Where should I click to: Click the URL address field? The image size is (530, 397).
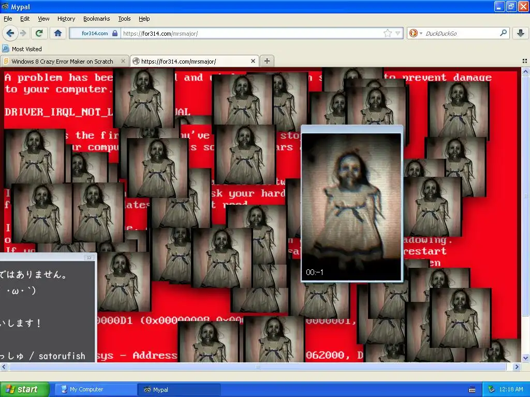(x=252, y=33)
